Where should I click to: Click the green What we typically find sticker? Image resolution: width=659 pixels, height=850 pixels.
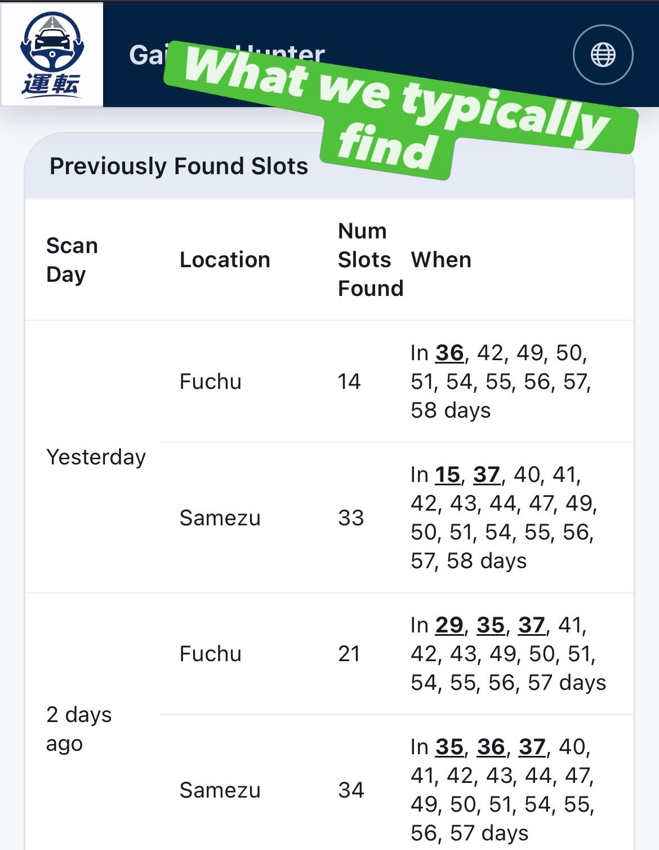point(400,107)
